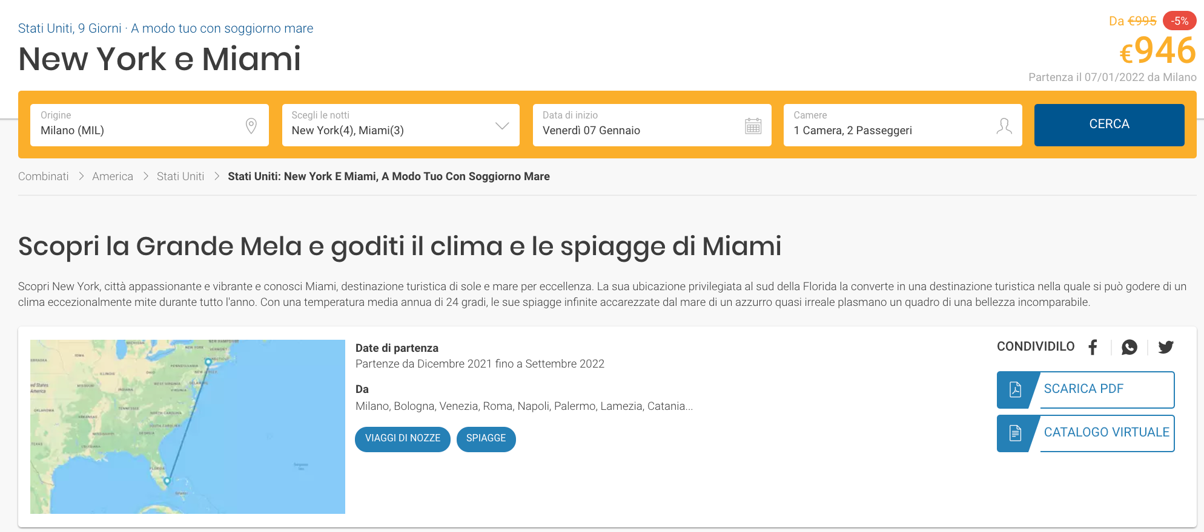Open the CATALOGO VIRTUALE button
This screenshot has width=1204, height=532.
[x=1086, y=433]
